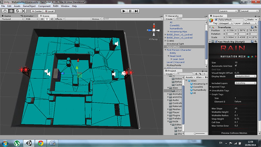Select the Hand tool in the toolbar
The width and height of the screenshot is (261, 147).
pos(5,11)
